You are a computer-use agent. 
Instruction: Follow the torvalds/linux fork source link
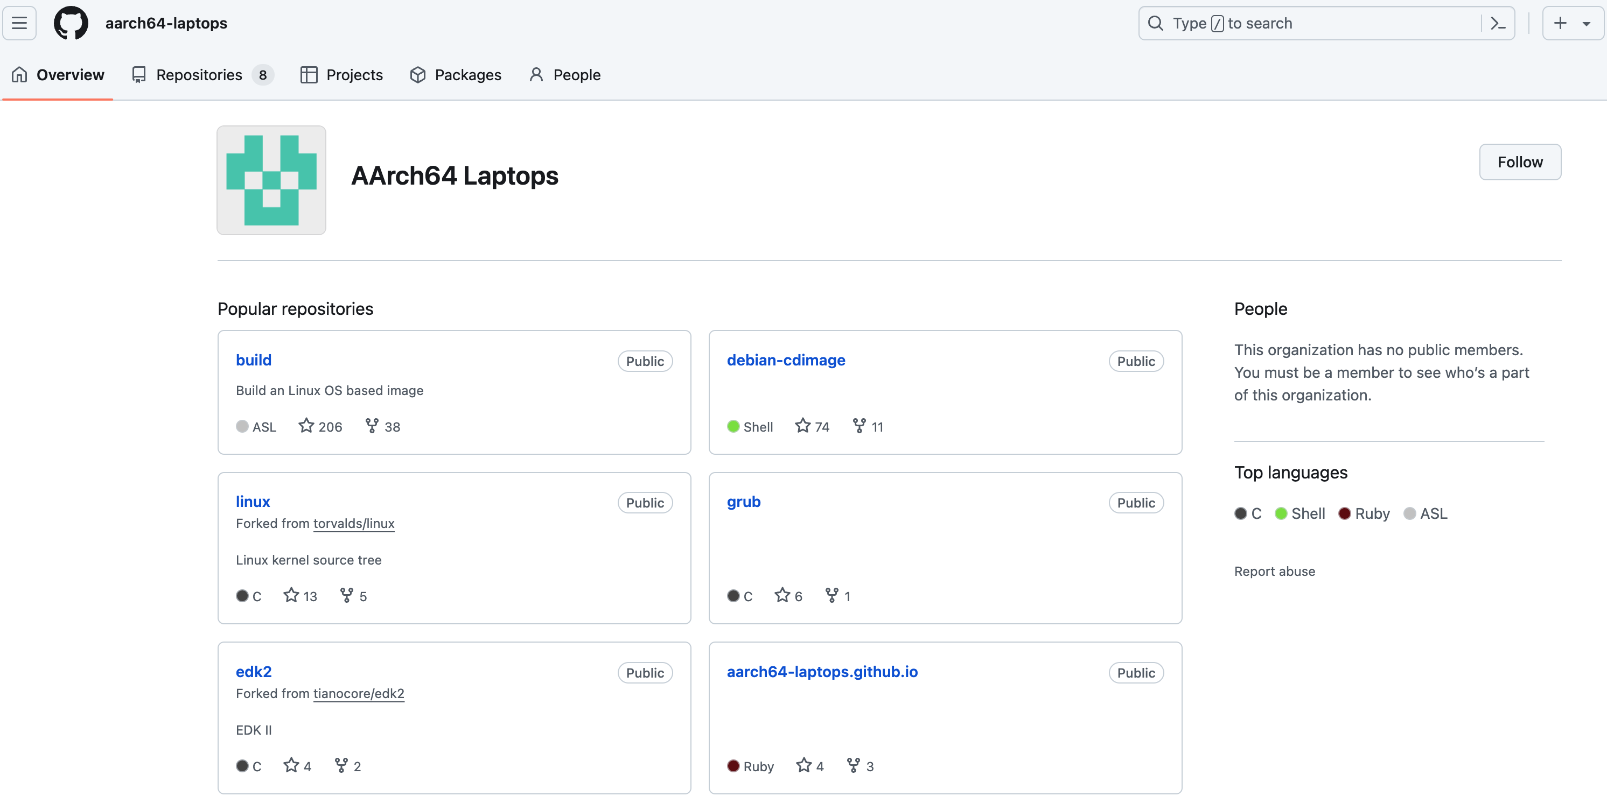pos(354,523)
